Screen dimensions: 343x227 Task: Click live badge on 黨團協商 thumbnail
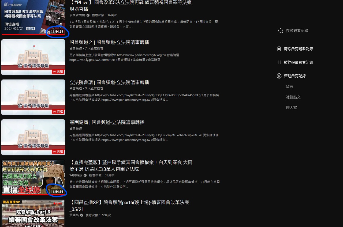click(58, 152)
